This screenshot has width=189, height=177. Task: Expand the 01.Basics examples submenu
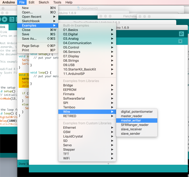coord(87,30)
